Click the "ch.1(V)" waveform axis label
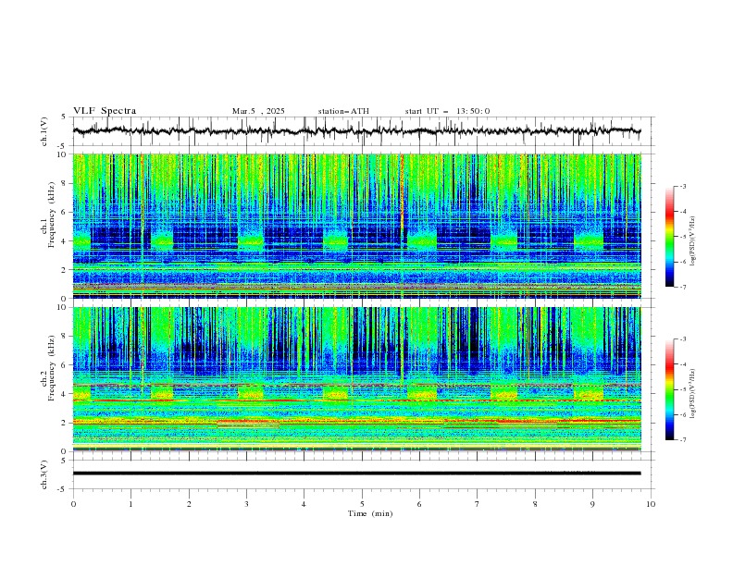This screenshot has width=733, height=566. [44, 131]
